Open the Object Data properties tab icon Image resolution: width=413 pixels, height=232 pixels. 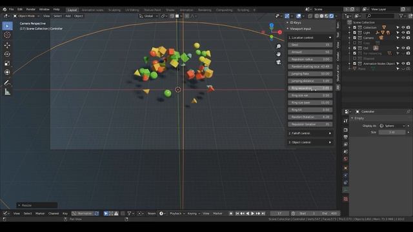345,189
